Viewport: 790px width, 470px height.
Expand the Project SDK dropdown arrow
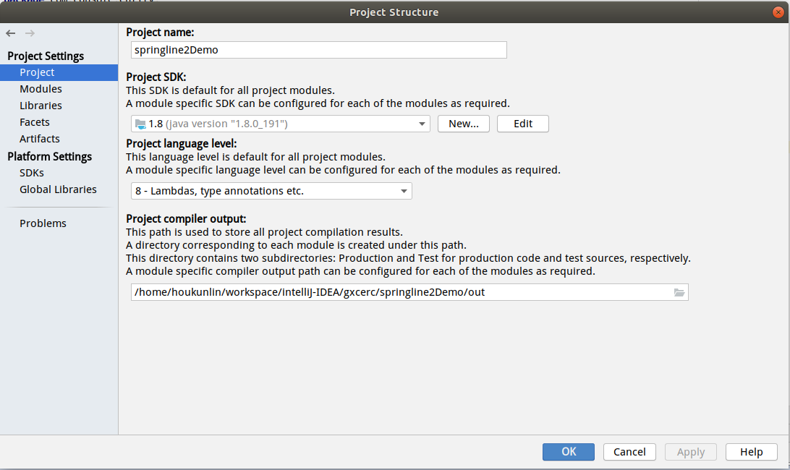click(x=422, y=124)
